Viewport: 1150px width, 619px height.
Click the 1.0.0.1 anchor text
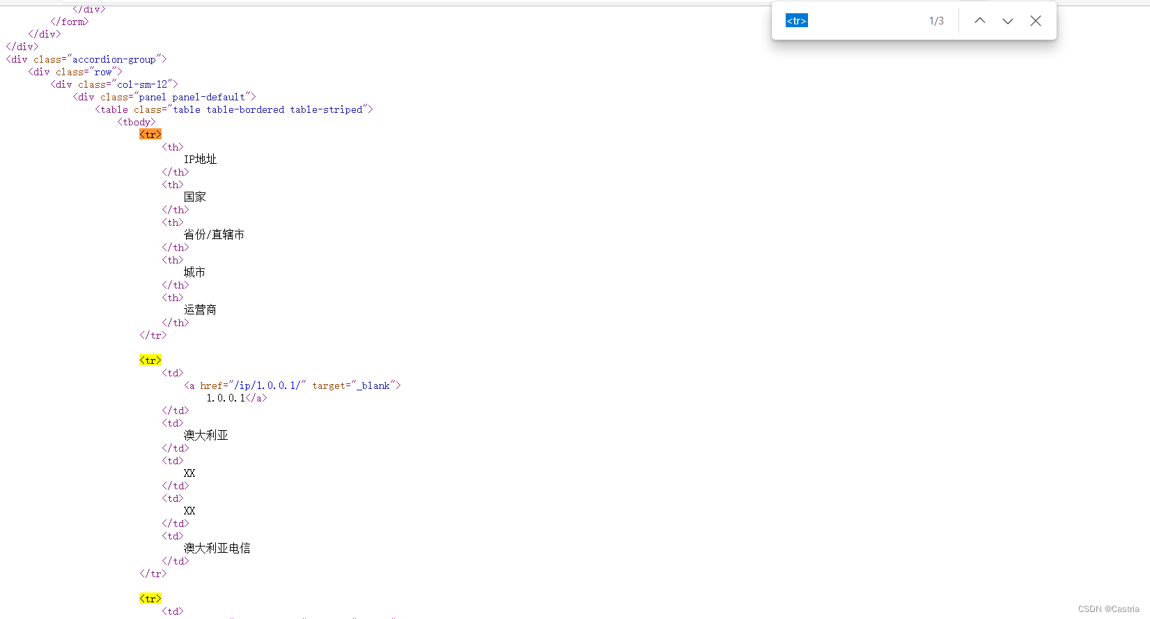(x=226, y=398)
